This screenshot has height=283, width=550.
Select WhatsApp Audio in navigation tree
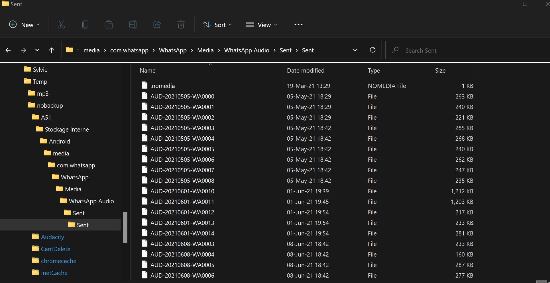coord(91,201)
